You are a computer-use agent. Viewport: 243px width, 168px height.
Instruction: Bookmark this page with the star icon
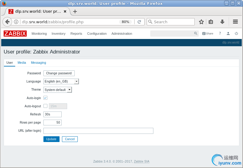(201, 22)
